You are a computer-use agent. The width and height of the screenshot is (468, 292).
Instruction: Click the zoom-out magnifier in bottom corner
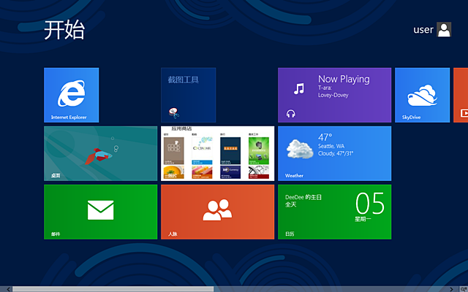[464, 289]
